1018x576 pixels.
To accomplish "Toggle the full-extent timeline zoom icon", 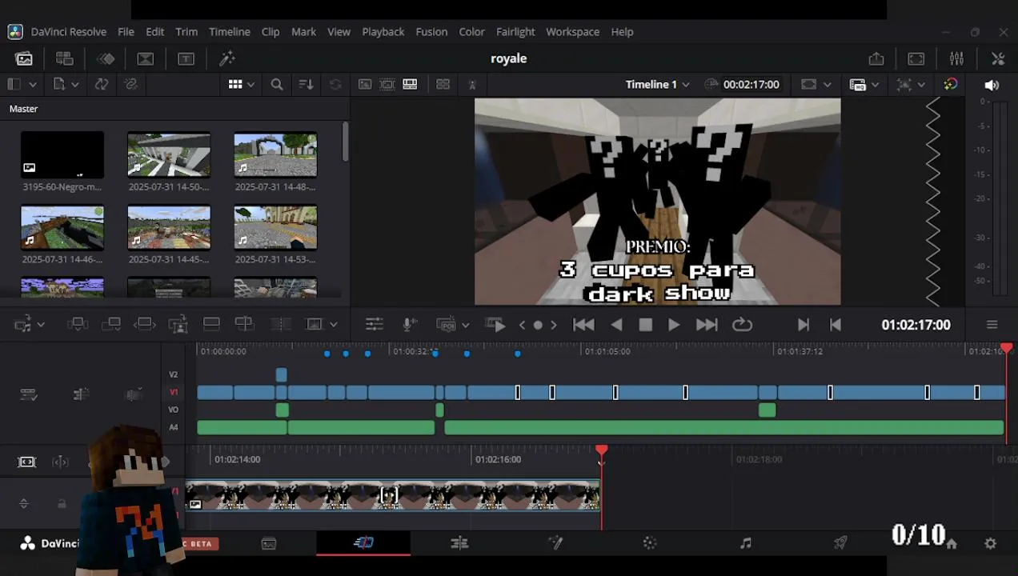I will click(x=27, y=462).
